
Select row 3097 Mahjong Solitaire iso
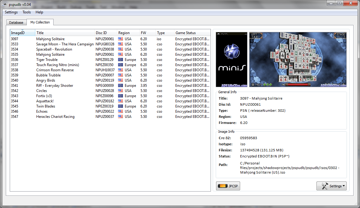point(110,39)
